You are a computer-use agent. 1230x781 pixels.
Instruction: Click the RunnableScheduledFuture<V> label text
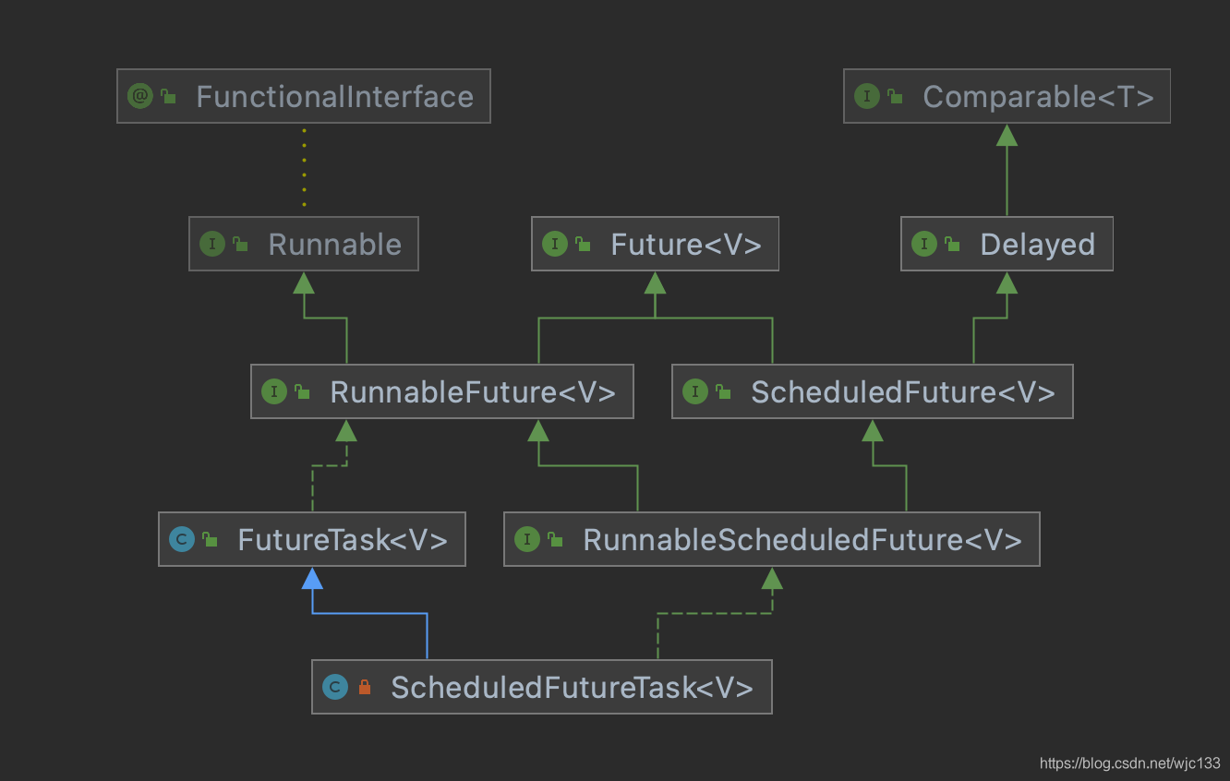(x=802, y=540)
